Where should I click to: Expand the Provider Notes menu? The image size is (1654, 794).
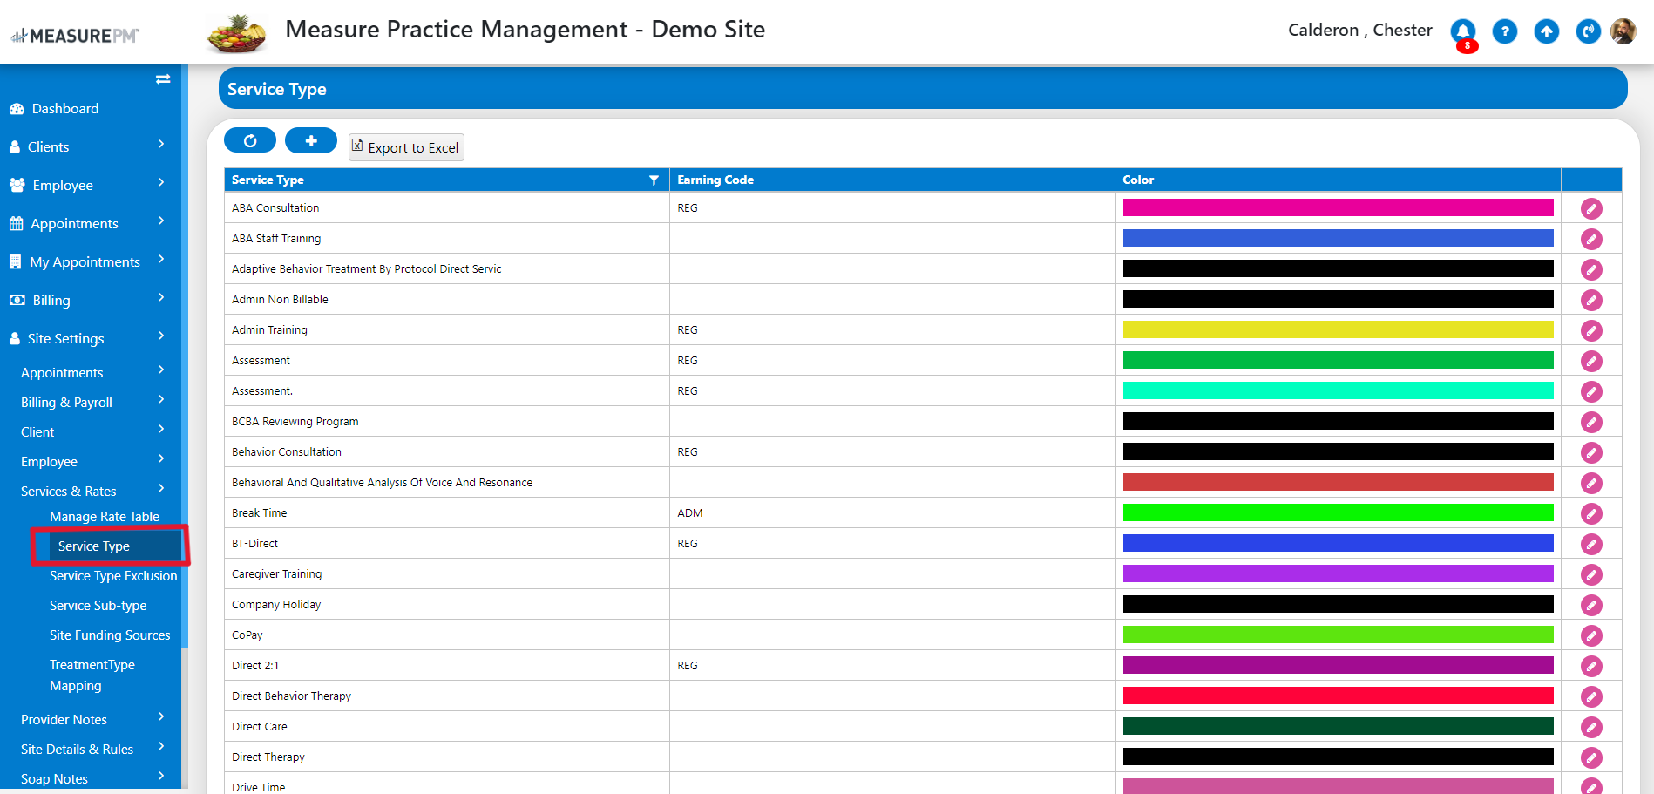tap(91, 719)
